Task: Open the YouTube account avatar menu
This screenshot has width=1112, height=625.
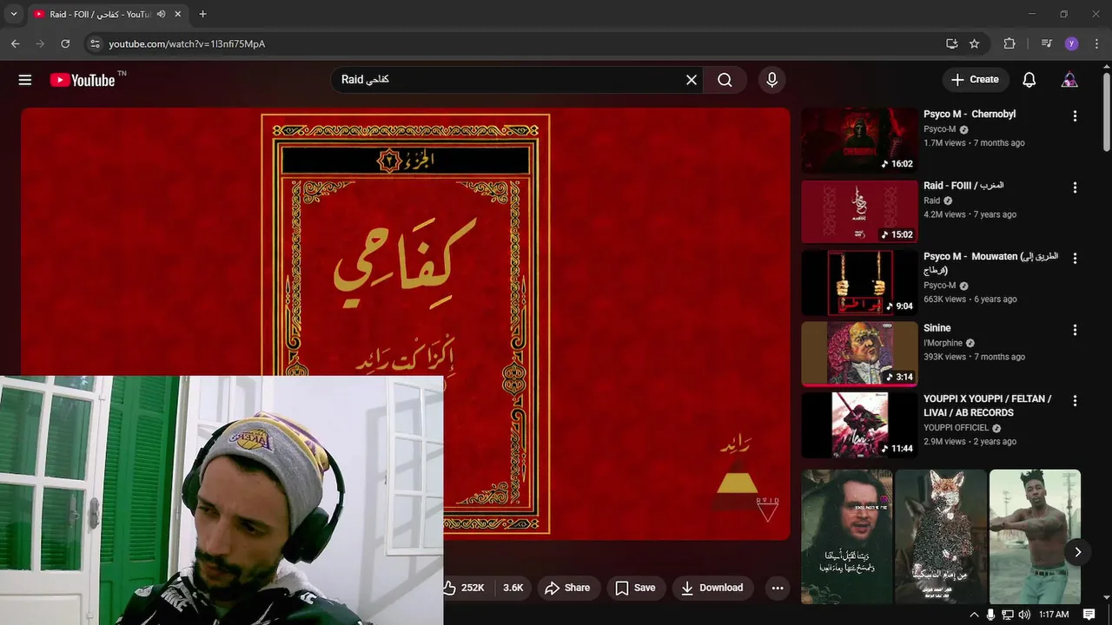Action: click(x=1069, y=80)
